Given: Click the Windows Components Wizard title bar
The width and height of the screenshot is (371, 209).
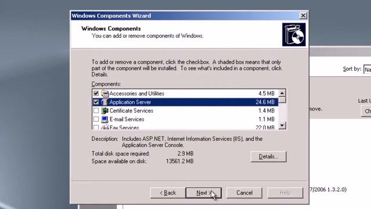Looking at the screenshot, I should pos(184,16).
